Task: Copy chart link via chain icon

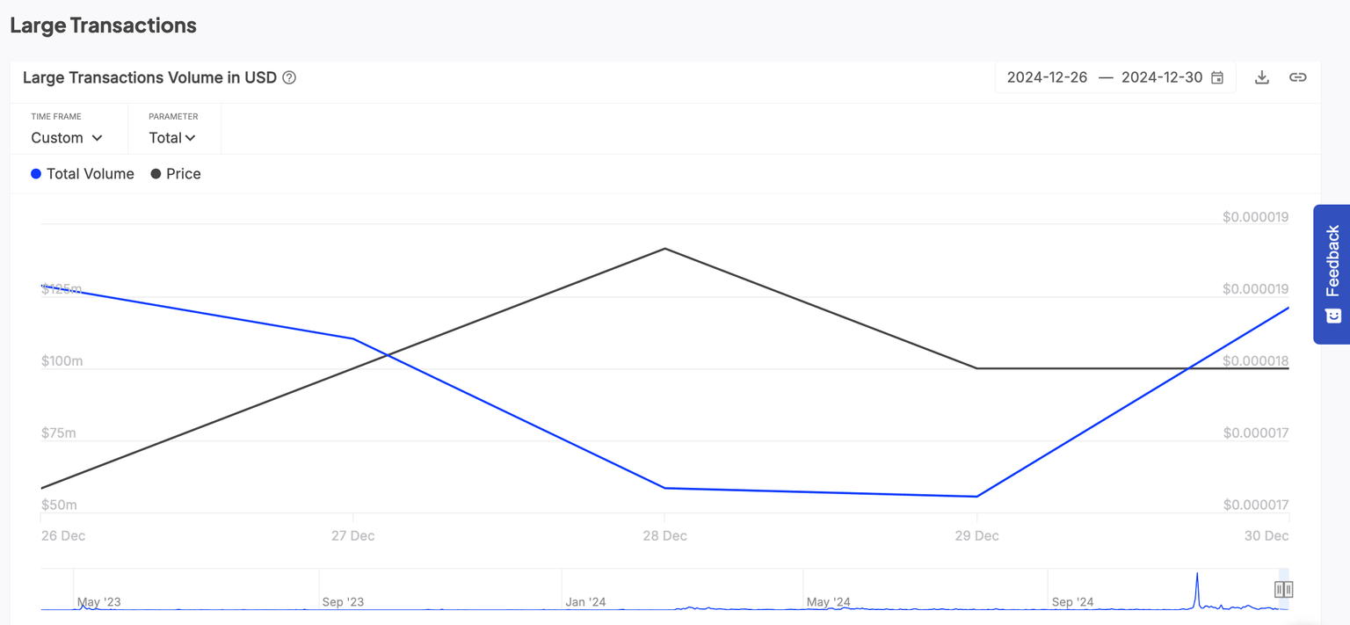Action: [1297, 77]
